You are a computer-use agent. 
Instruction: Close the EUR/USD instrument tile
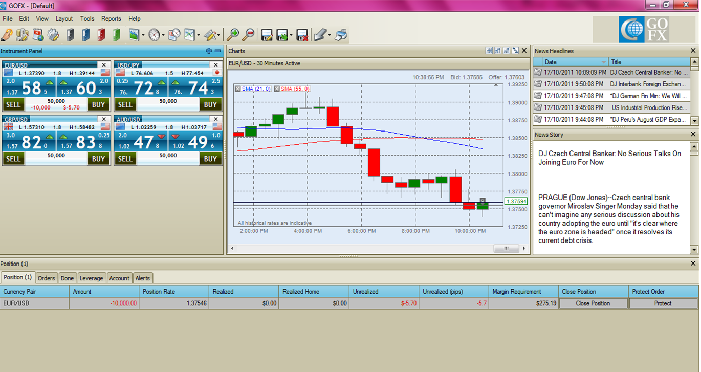click(104, 65)
